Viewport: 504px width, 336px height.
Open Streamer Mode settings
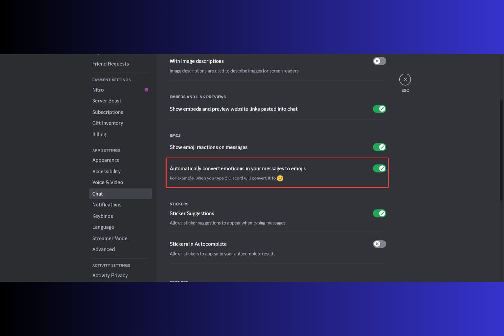(110, 238)
